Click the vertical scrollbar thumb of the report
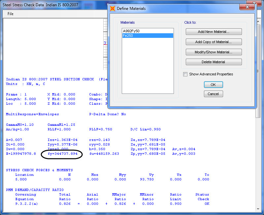 pyautogui.click(x=258, y=71)
